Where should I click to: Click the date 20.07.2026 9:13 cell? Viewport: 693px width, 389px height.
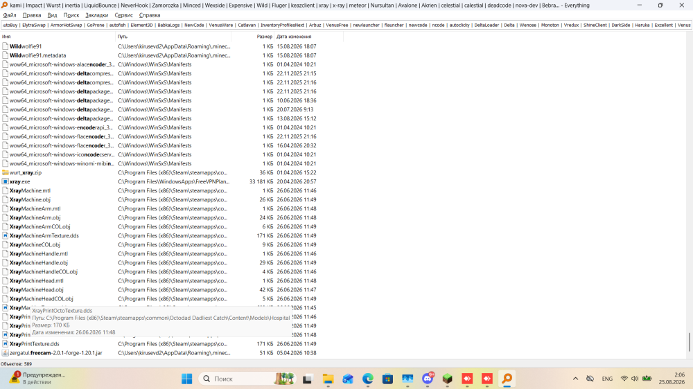(x=295, y=109)
